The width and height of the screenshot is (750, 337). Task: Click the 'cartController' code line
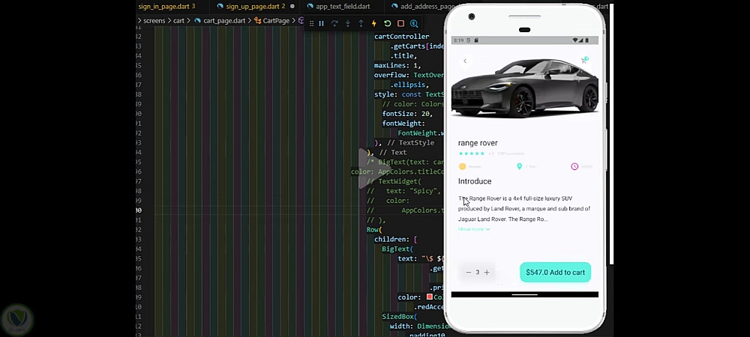[x=402, y=36]
